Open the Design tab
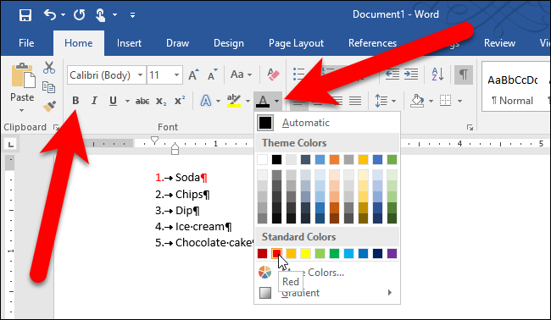The width and height of the screenshot is (551, 320). [229, 43]
